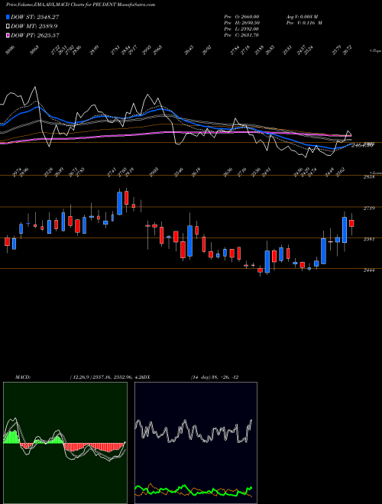Click the 'Pre V: 0.116 M' volume text
Image resolution: width=382 pixels, height=504 pixels.
coord(304,23)
